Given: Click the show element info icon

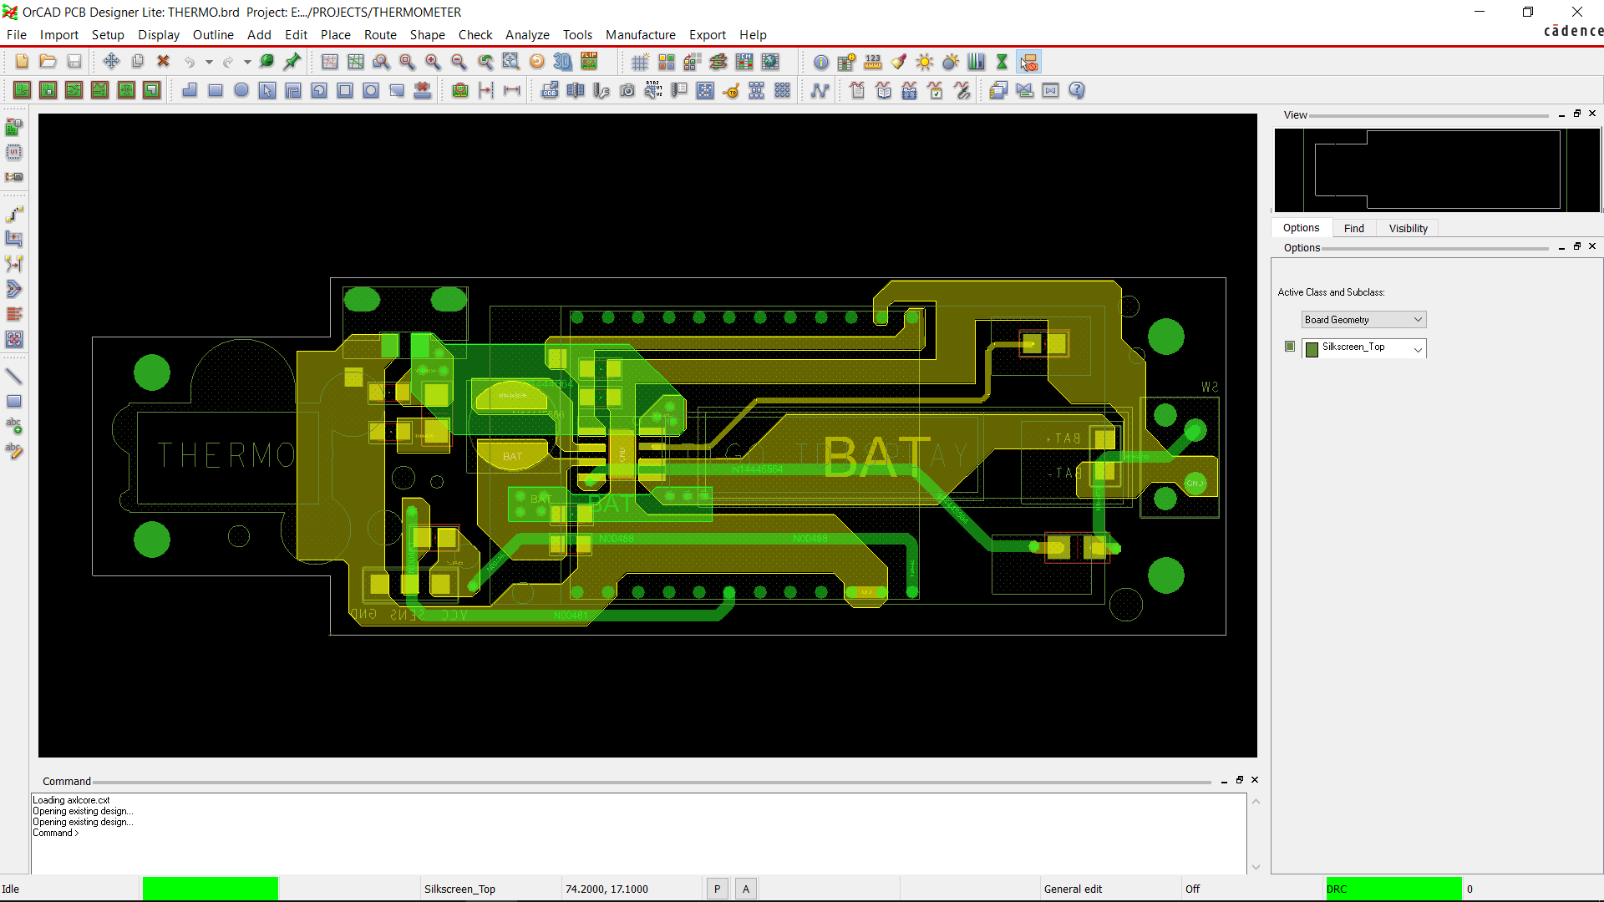Looking at the screenshot, I should [x=821, y=62].
